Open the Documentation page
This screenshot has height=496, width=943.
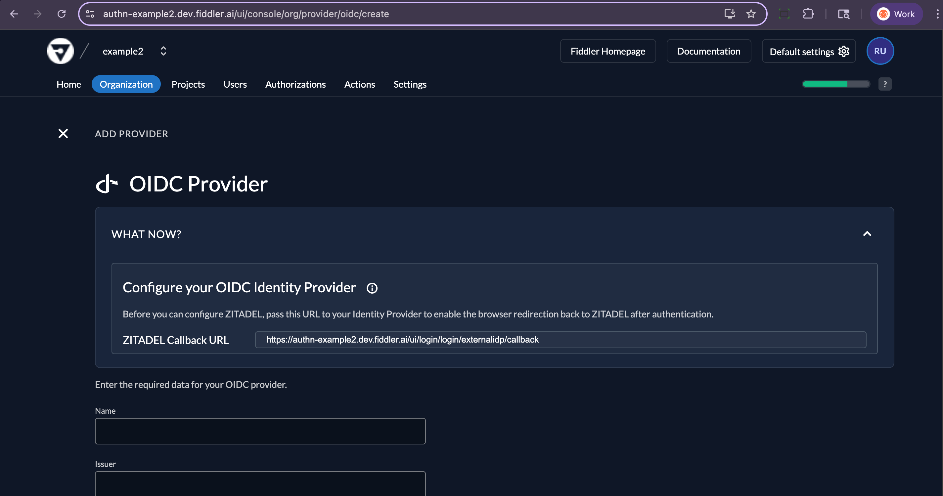coord(708,51)
